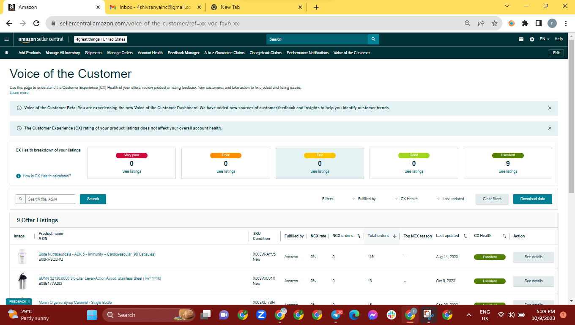This screenshot has width=575, height=325.
Task: Bookmark this page with the star icon
Action: pyautogui.click(x=494, y=24)
